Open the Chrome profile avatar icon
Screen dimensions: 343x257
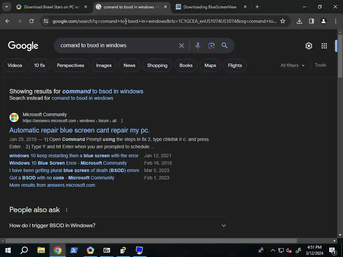point(324,21)
